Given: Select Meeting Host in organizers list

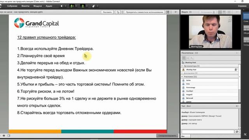Looking at the screenshot, I should (x=209, y=70).
